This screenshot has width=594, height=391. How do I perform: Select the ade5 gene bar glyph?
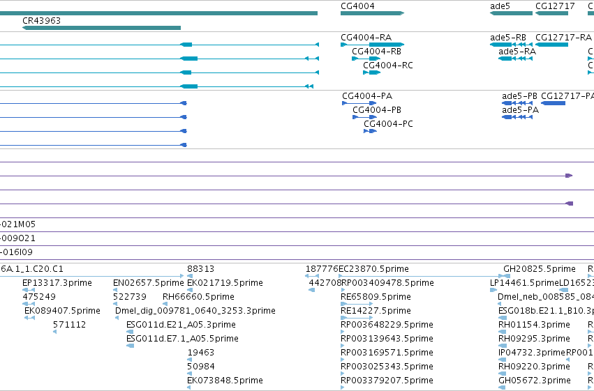coord(511,13)
